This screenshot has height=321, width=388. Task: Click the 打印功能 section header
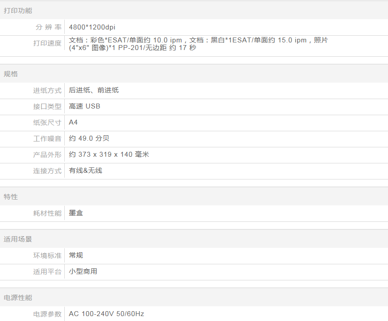(18, 10)
